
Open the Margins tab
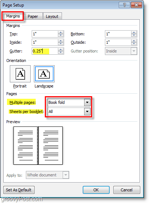(13, 16)
